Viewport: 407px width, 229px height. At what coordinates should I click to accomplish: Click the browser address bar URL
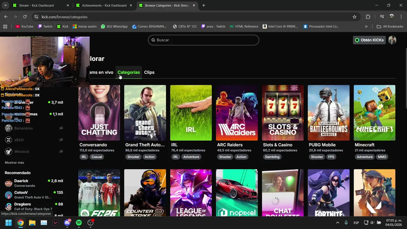coord(65,17)
